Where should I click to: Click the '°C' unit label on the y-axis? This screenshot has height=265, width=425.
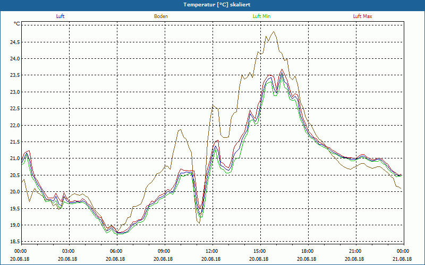tap(17, 24)
